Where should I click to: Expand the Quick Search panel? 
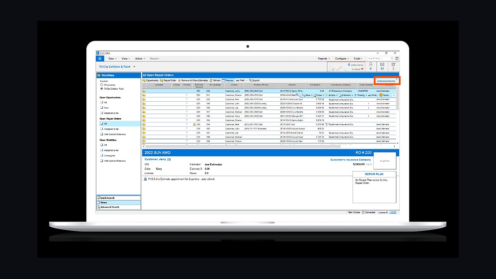[x=118, y=198]
